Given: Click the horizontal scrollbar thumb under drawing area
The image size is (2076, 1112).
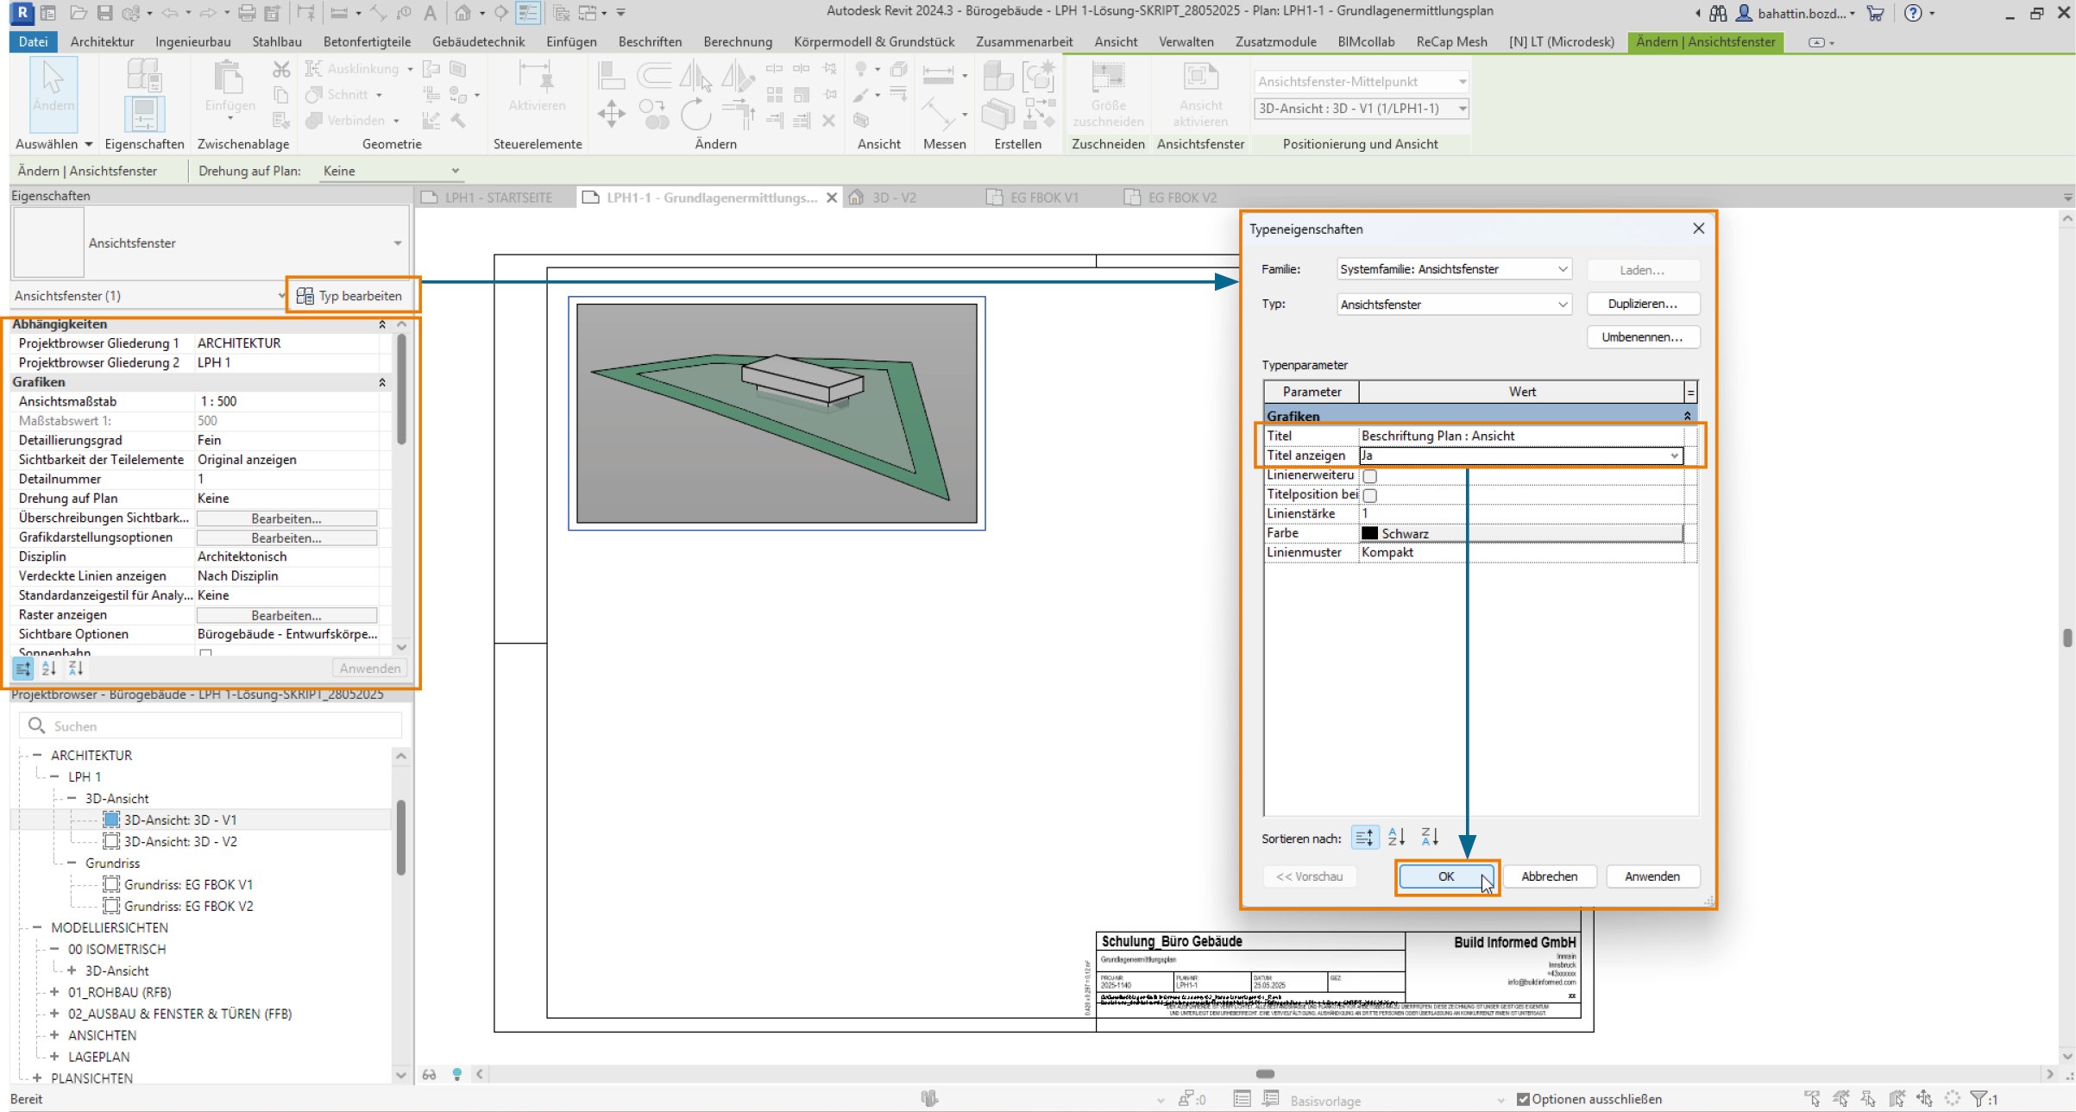Looking at the screenshot, I should click(1265, 1074).
